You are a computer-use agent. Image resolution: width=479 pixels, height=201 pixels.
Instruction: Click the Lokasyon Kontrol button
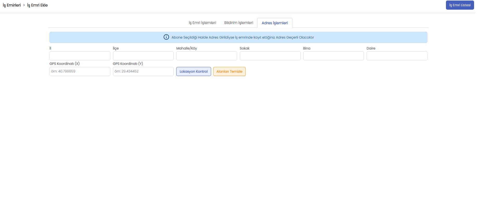(193, 72)
